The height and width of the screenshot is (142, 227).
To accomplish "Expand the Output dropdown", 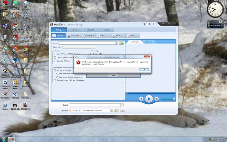I will (x=122, y=105).
